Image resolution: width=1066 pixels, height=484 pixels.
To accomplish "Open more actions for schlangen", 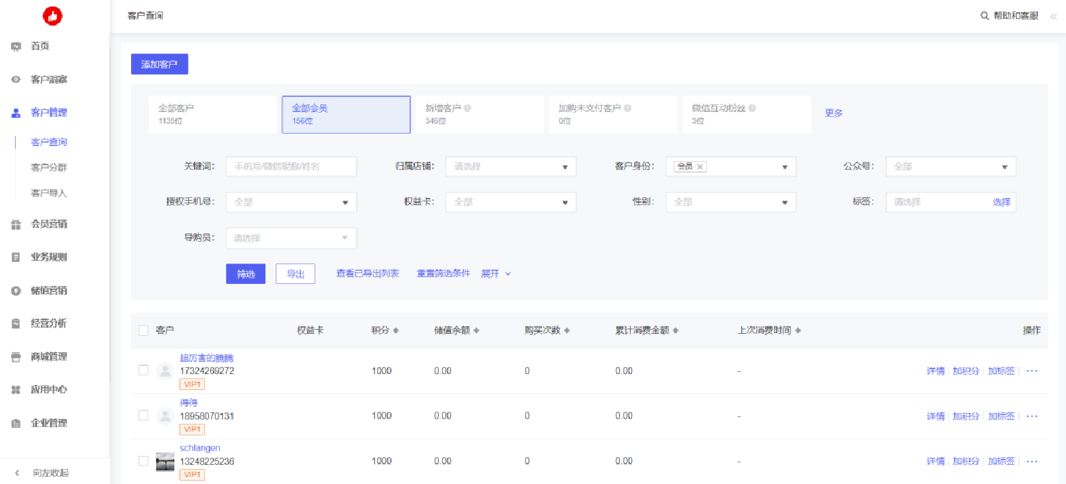I will 1032,461.
